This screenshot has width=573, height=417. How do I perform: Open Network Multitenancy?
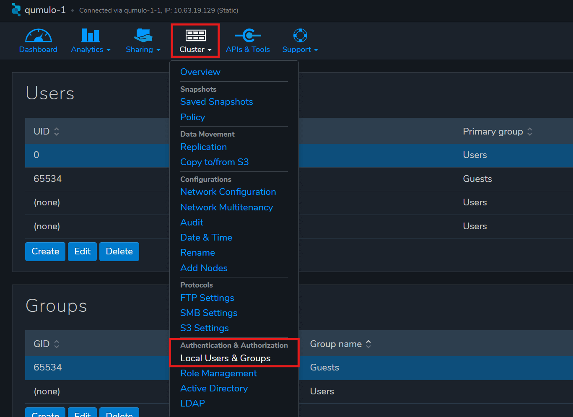coord(227,207)
